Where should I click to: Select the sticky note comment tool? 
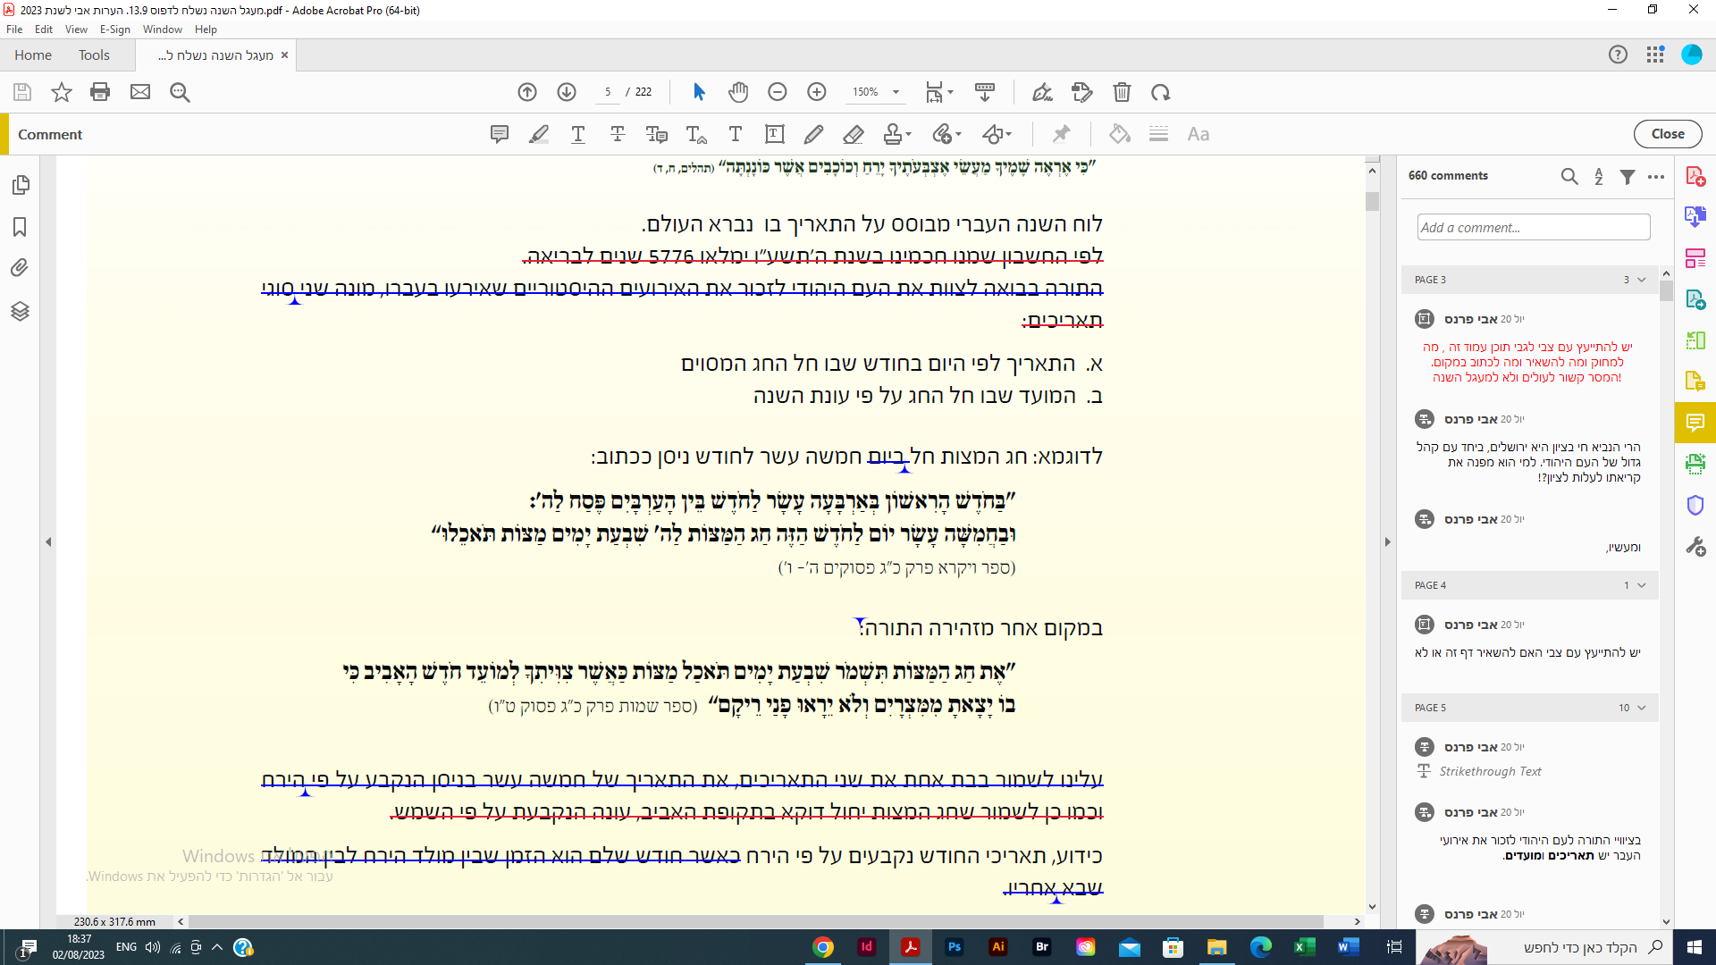click(500, 134)
